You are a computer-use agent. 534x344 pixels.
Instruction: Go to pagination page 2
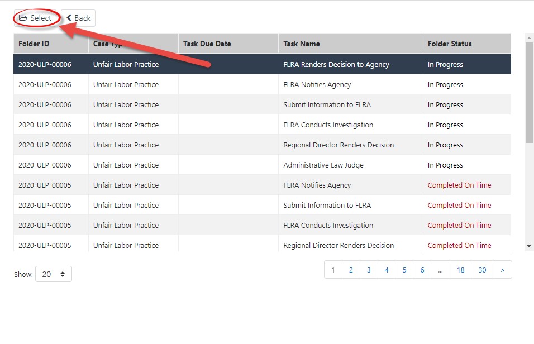[x=351, y=270]
